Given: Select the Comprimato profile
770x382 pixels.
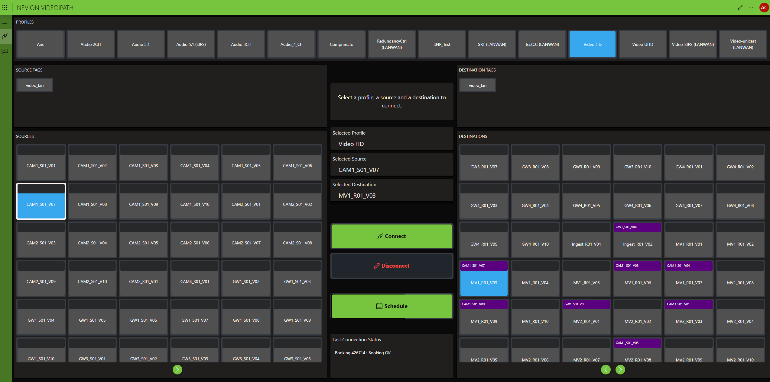Looking at the screenshot, I should 342,44.
